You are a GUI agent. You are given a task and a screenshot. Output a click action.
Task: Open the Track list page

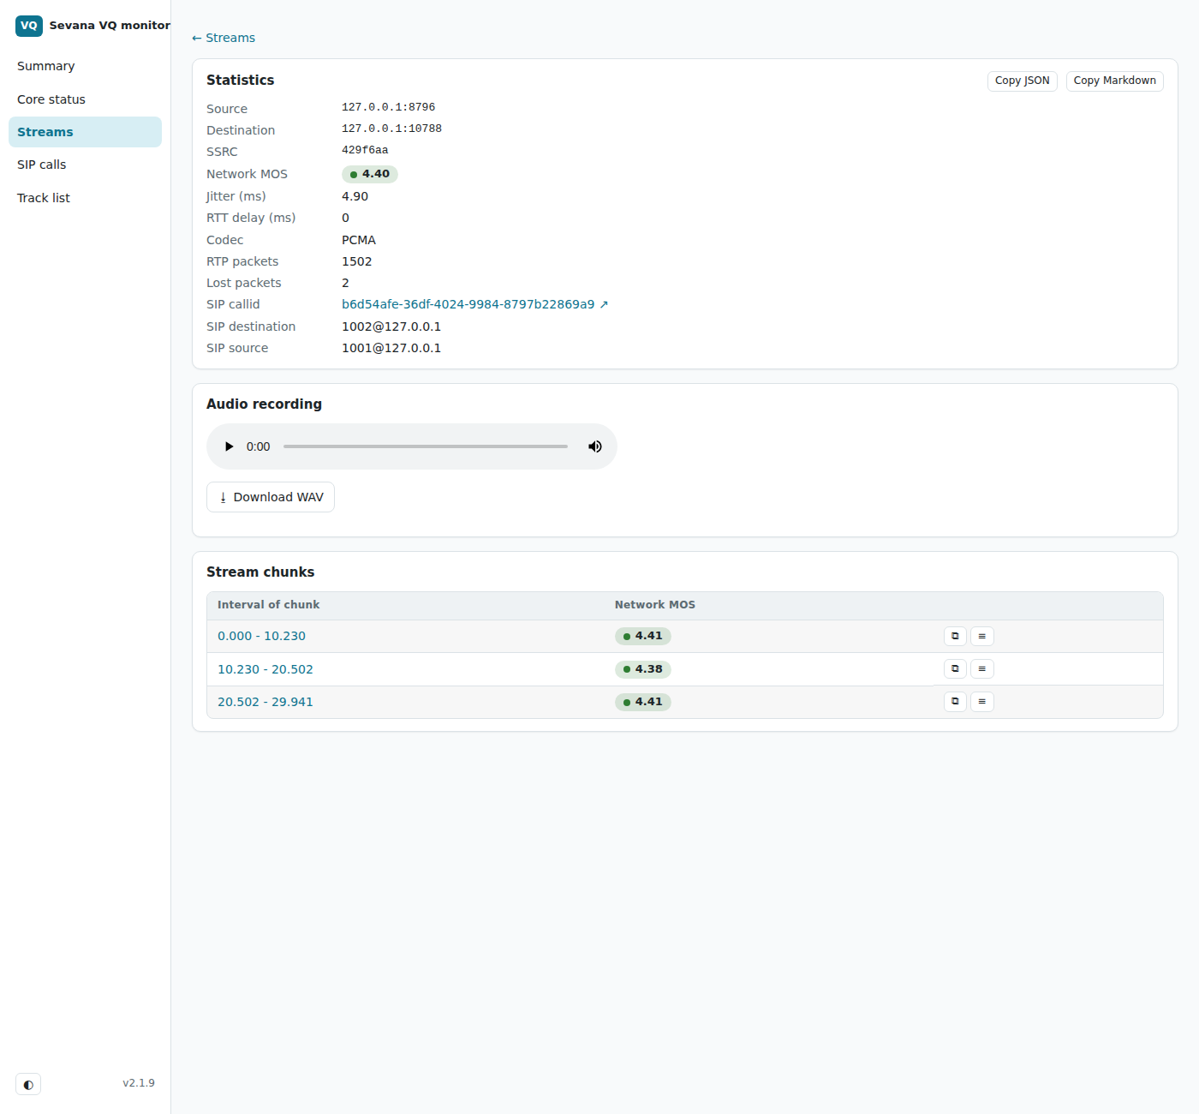tap(85, 198)
